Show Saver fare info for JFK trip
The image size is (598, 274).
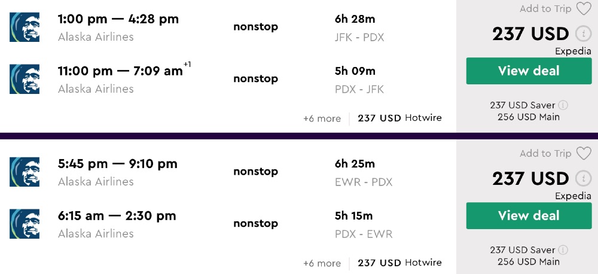[x=563, y=105]
